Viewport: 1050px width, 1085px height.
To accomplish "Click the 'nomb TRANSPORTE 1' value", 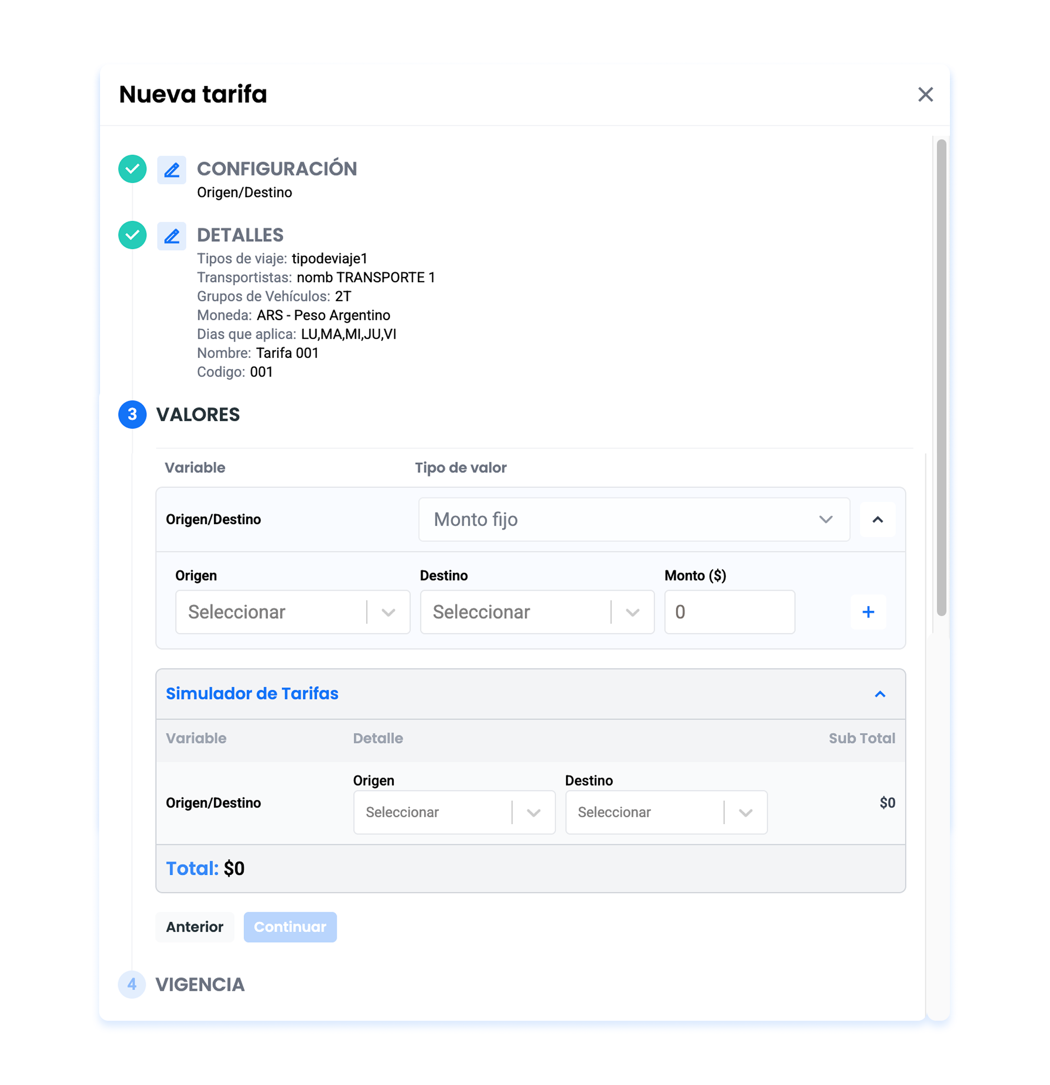I will (366, 277).
